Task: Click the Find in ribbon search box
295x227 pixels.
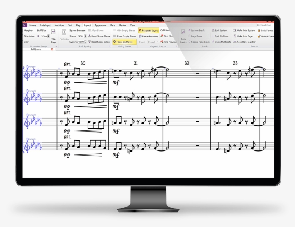Action: (265, 25)
